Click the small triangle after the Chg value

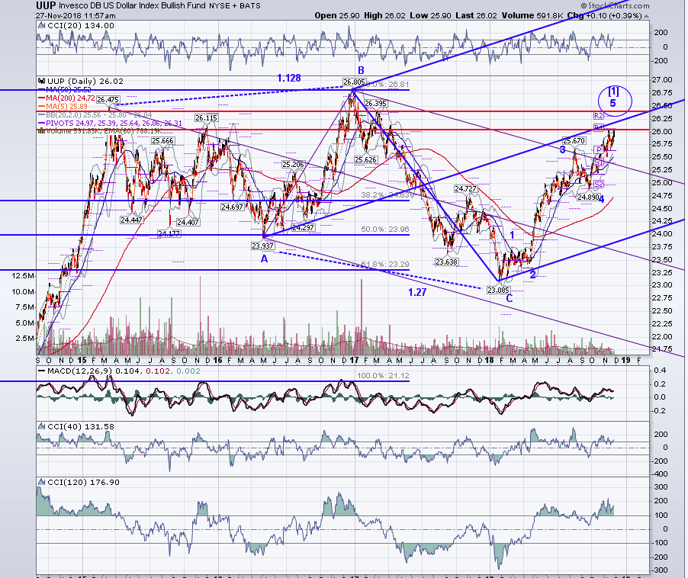click(646, 16)
